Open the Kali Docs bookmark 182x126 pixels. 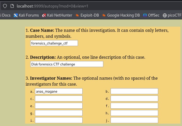(5, 15)
